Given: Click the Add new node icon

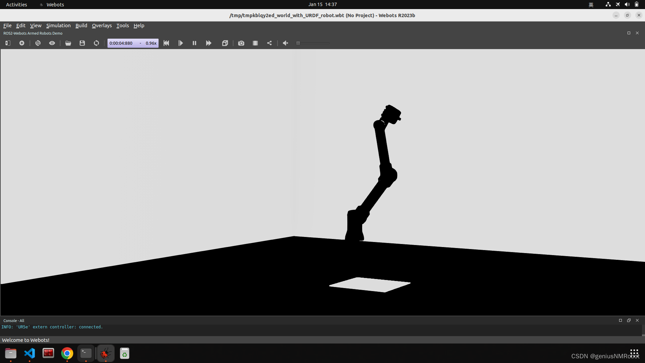Looking at the screenshot, I should click(x=22, y=43).
